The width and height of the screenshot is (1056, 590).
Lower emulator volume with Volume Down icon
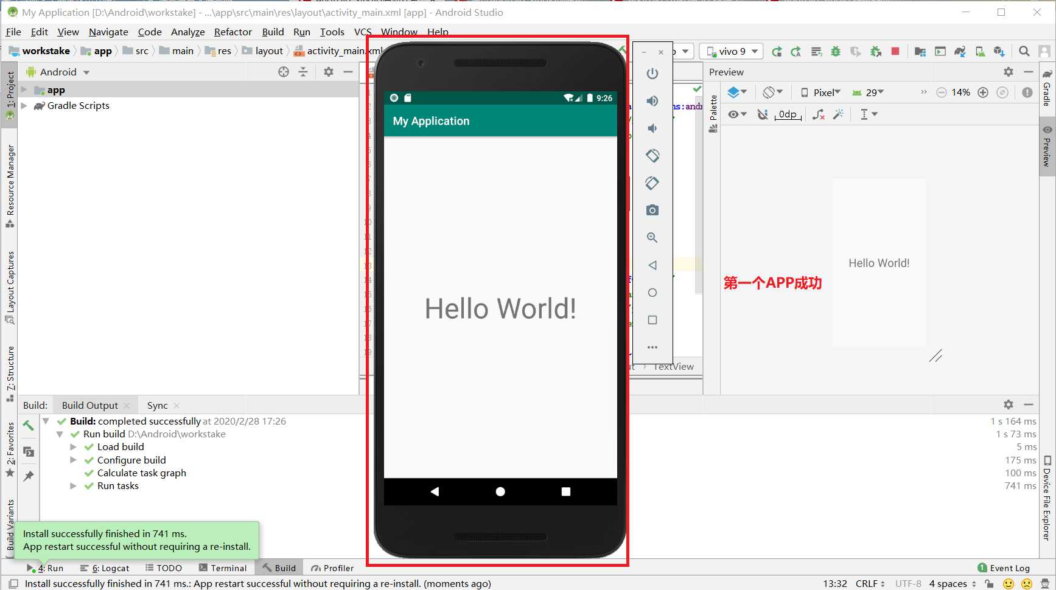[652, 128]
